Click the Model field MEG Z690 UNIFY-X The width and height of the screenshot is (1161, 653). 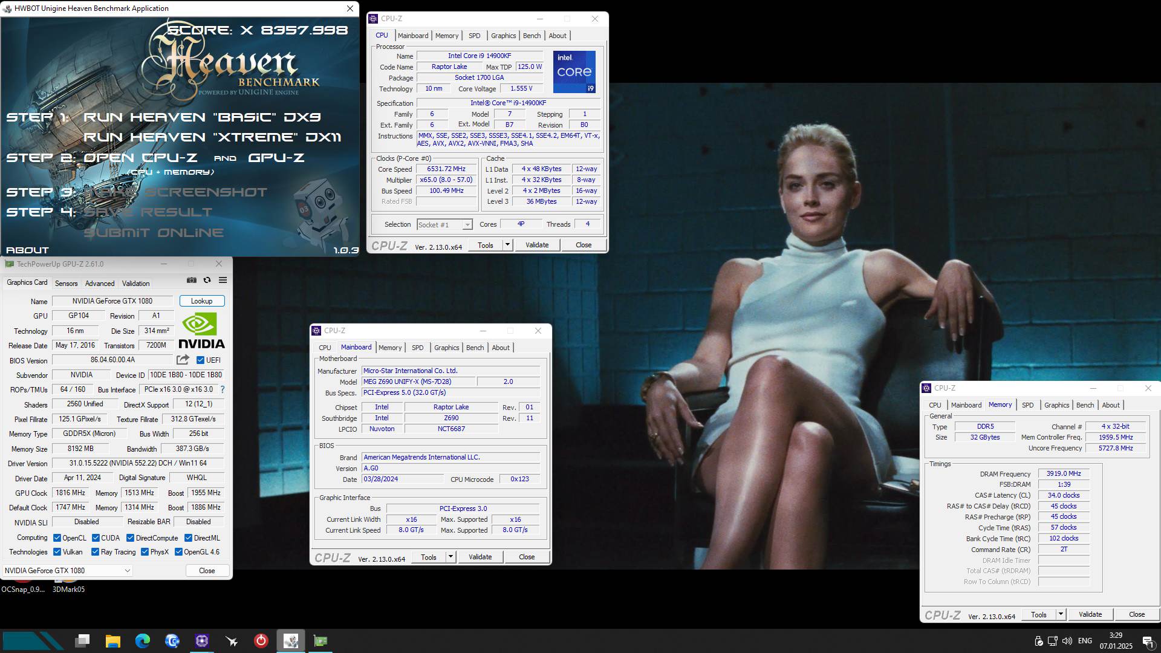coord(418,382)
